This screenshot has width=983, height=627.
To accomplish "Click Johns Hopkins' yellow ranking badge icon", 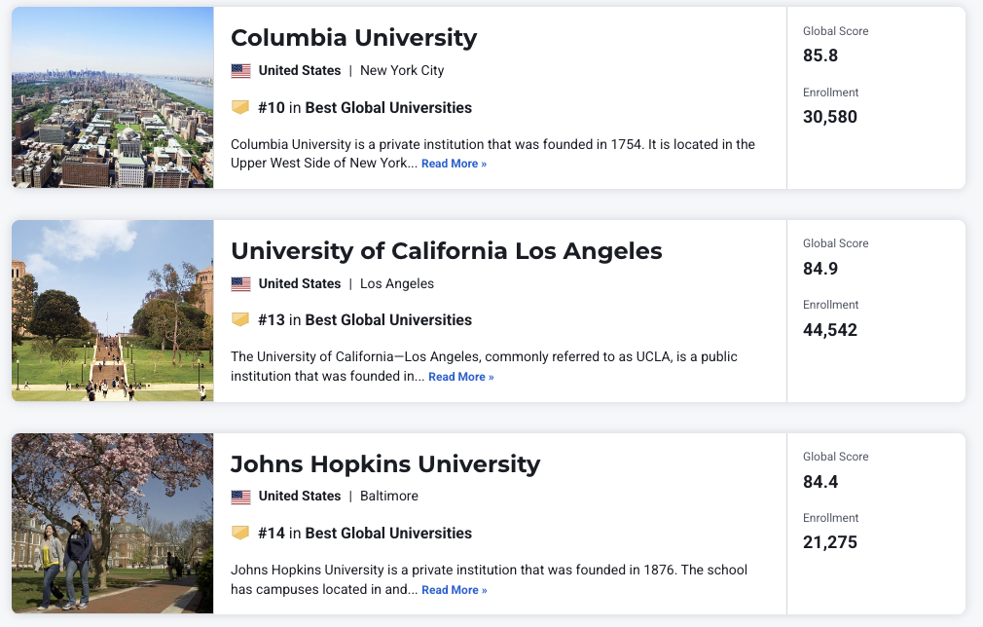I will point(240,533).
